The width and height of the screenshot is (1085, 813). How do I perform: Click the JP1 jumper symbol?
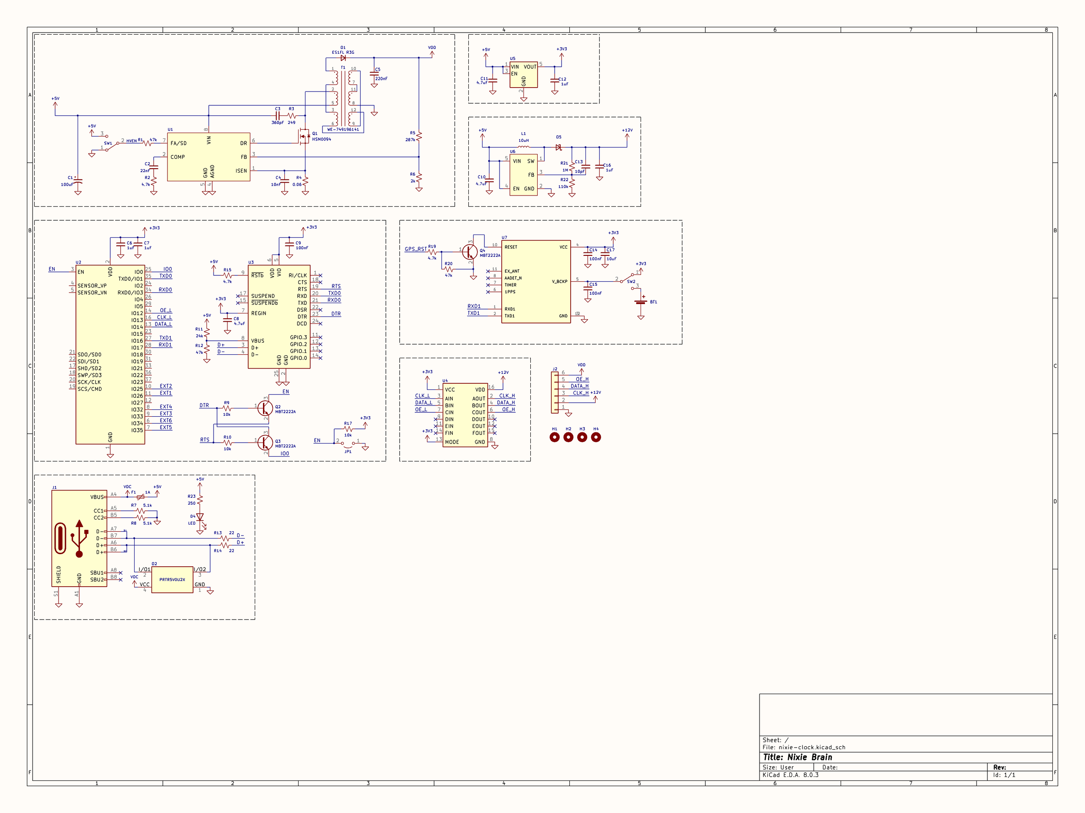pyautogui.click(x=347, y=444)
